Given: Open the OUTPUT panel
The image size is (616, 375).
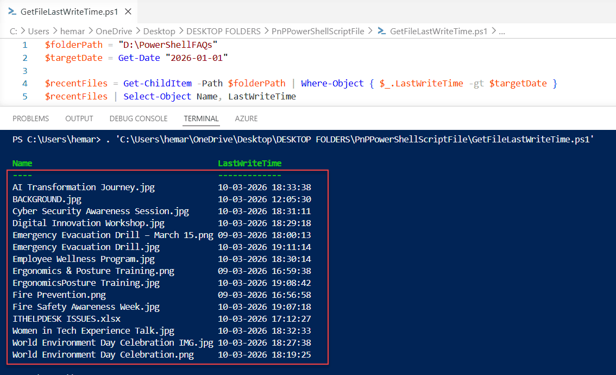Looking at the screenshot, I should 79,118.
